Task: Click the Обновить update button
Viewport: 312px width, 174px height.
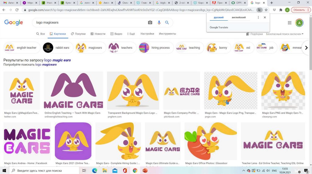Action: (299, 10)
